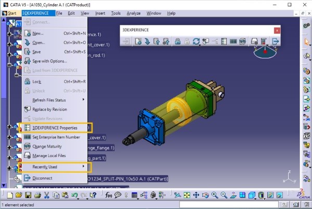The height and width of the screenshot is (209, 312).
Task: Click Save with Options icon in floating toolbar
Action: (x=166, y=42)
